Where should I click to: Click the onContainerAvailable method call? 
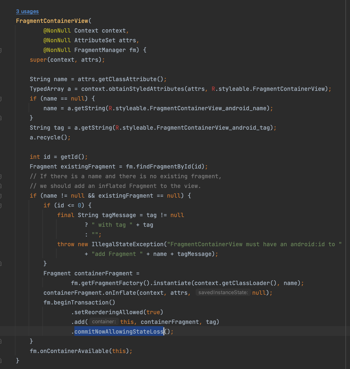pyautogui.click(x=74, y=351)
